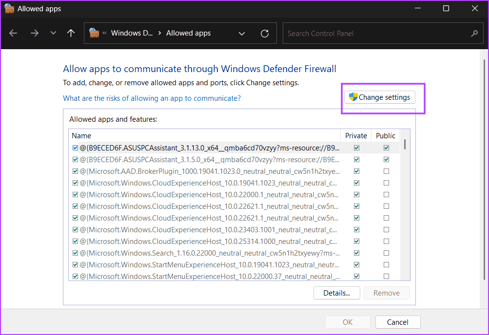Click the Forward navigation arrow
Screen dimensions: 489x335
tap(34, 33)
